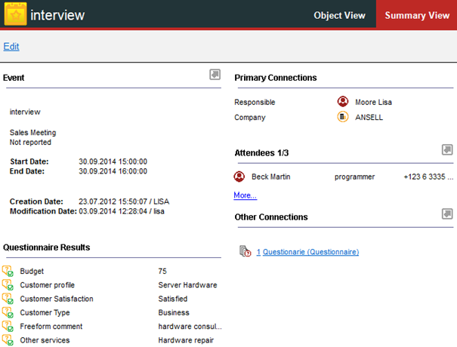
Task: Click the Customer Type question icon
Action: [x=8, y=312]
